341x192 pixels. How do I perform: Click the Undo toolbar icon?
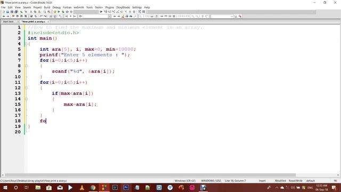tap(21, 12)
